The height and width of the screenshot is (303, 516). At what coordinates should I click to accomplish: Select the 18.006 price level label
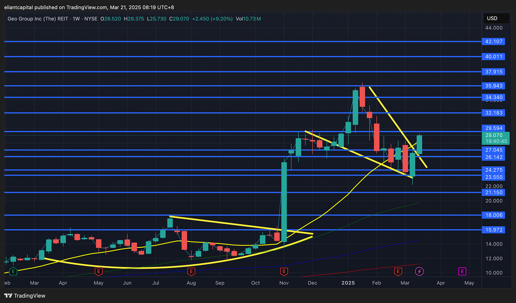[x=494, y=215]
